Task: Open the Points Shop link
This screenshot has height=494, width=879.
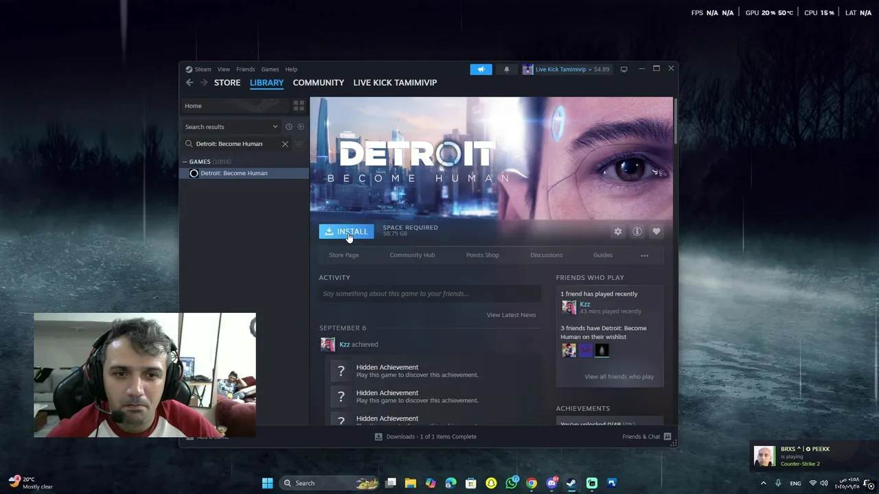Action: point(483,255)
